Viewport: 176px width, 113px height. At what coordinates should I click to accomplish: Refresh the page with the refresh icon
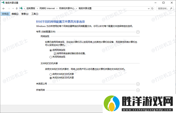(x=152, y=9)
